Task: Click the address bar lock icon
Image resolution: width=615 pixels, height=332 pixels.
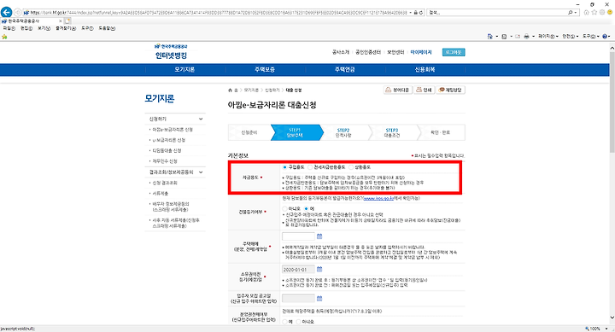Action: [x=416, y=13]
